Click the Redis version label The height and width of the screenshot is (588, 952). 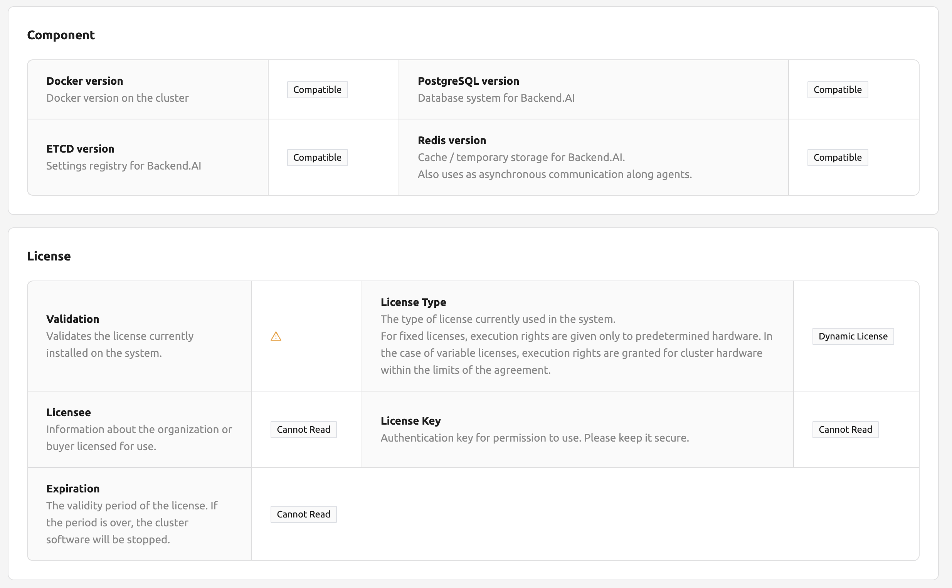point(452,140)
